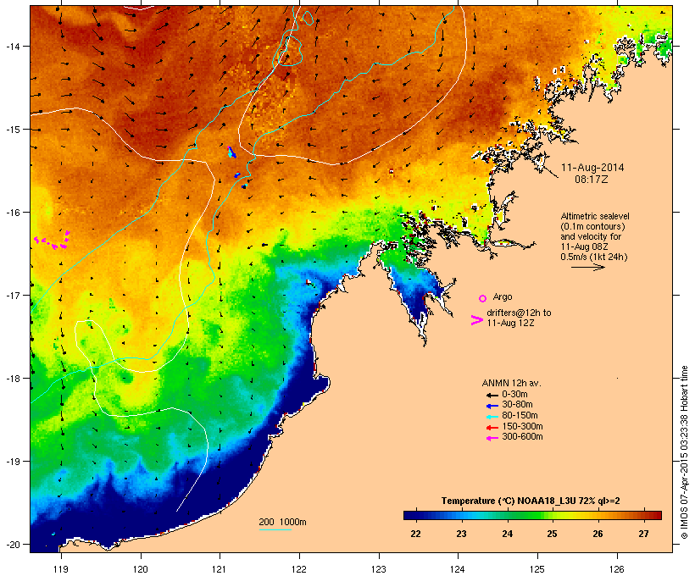Click the -17 latitude axis label

coord(12,295)
